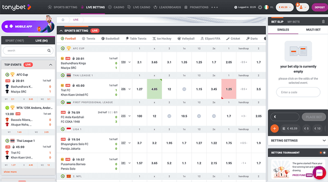Switch to the SPORT (1907) tab
The height and width of the screenshot is (182, 328).
[14, 41]
